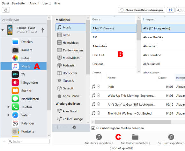Select genre Alternative

[x=114, y=46]
